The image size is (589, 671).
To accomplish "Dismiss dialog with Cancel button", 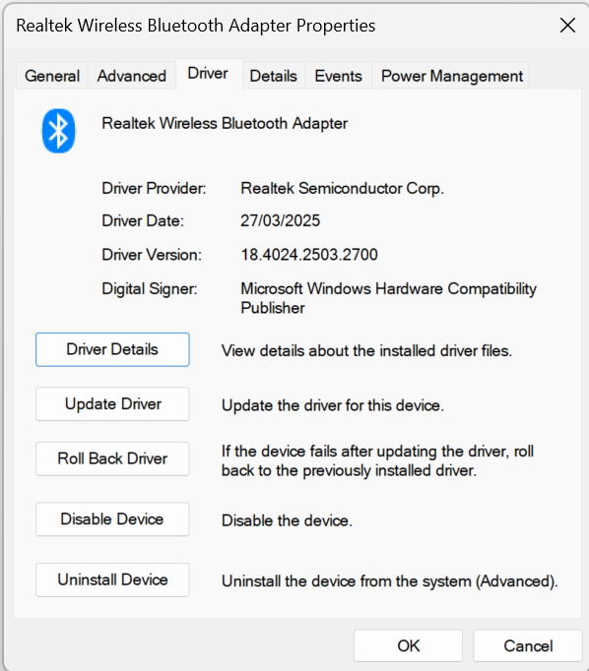I will (x=528, y=645).
